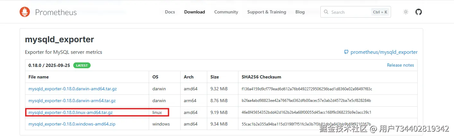Click the Prometheus flame logo icon
This screenshot has height=138, width=454.
(25, 12)
